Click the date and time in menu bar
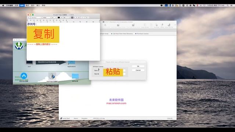 (216, 5)
